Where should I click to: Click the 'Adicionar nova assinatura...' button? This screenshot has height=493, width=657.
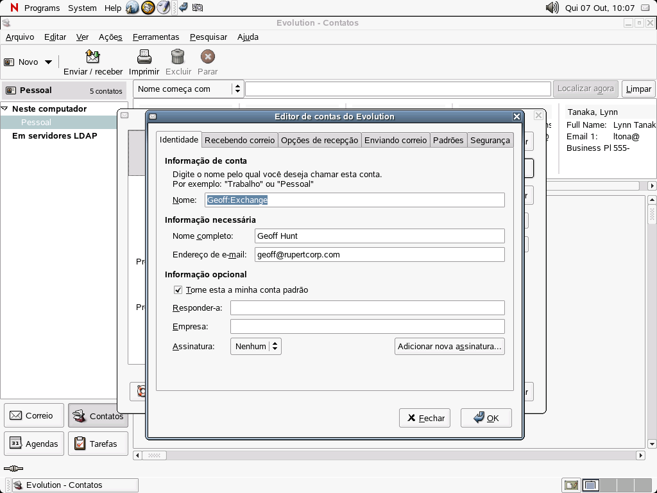[x=449, y=347]
